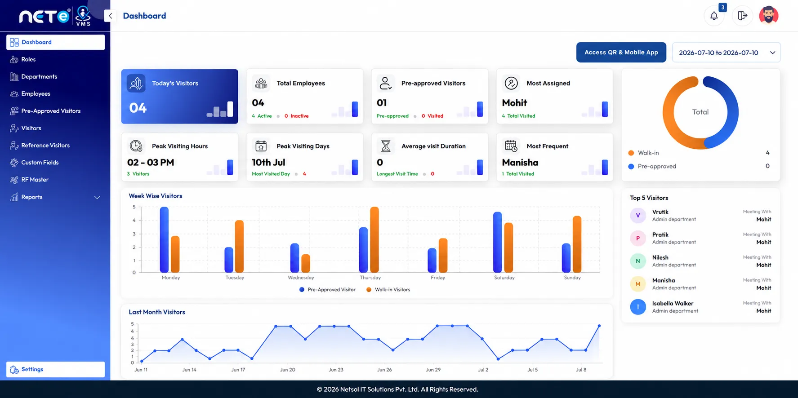The image size is (798, 398).
Task: Click the Total Employees card icon
Action: pos(261,83)
